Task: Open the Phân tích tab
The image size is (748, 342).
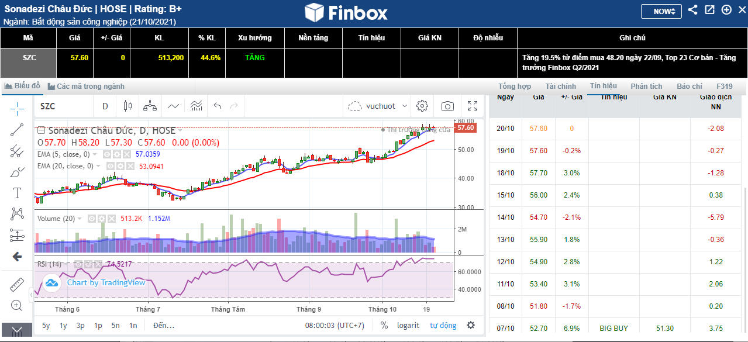Action: pos(646,86)
